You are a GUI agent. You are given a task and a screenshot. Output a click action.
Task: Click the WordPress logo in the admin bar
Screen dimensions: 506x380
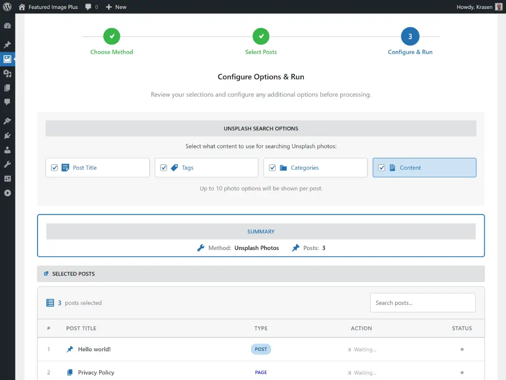[x=7, y=6]
